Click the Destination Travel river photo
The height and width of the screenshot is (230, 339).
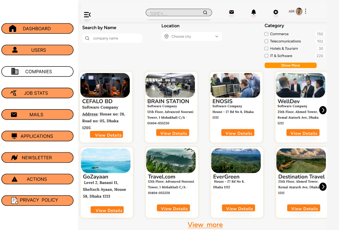(301, 161)
